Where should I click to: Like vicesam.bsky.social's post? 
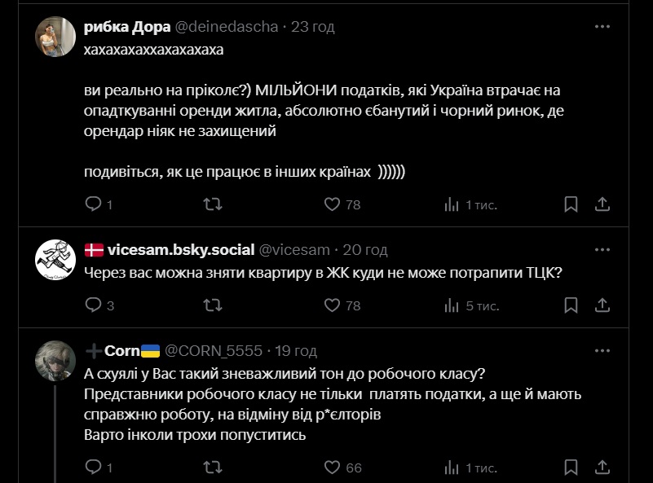332,305
